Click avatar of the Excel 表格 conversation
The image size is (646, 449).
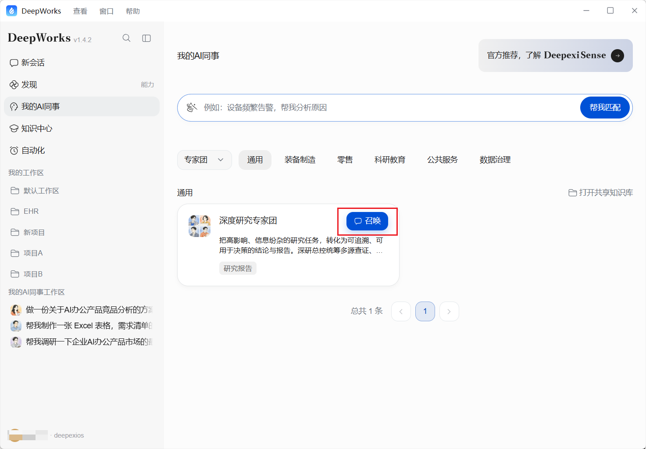click(x=16, y=326)
